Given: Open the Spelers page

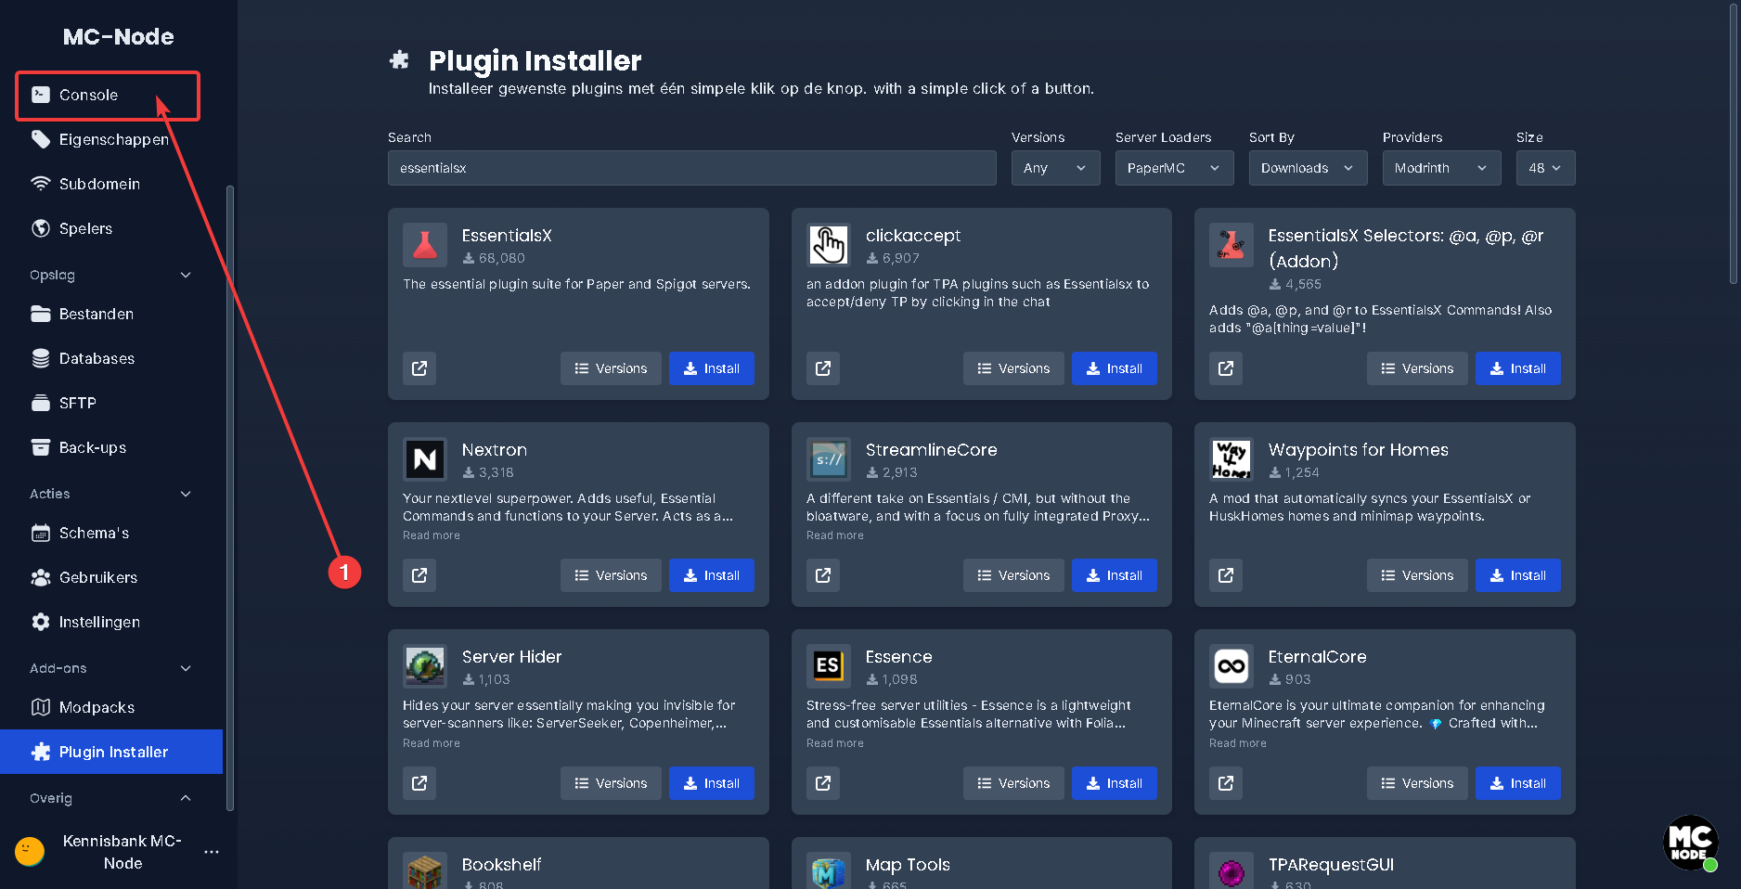Looking at the screenshot, I should 111,228.
